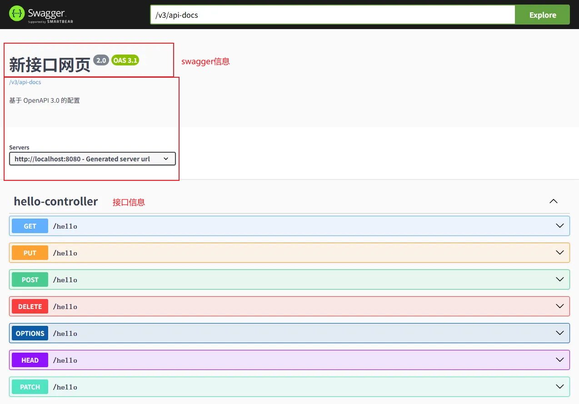Click the 新接口网页 title text
The height and width of the screenshot is (404, 579).
click(50, 65)
